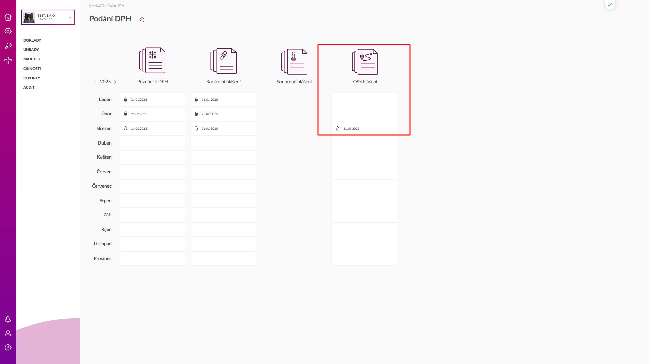This screenshot has width=649, height=364.
Task: Select OSS hlášení third quarter cell
Action: click(365, 201)
